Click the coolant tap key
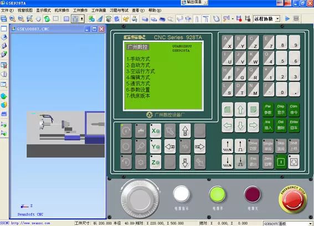 click(x=141, y=131)
